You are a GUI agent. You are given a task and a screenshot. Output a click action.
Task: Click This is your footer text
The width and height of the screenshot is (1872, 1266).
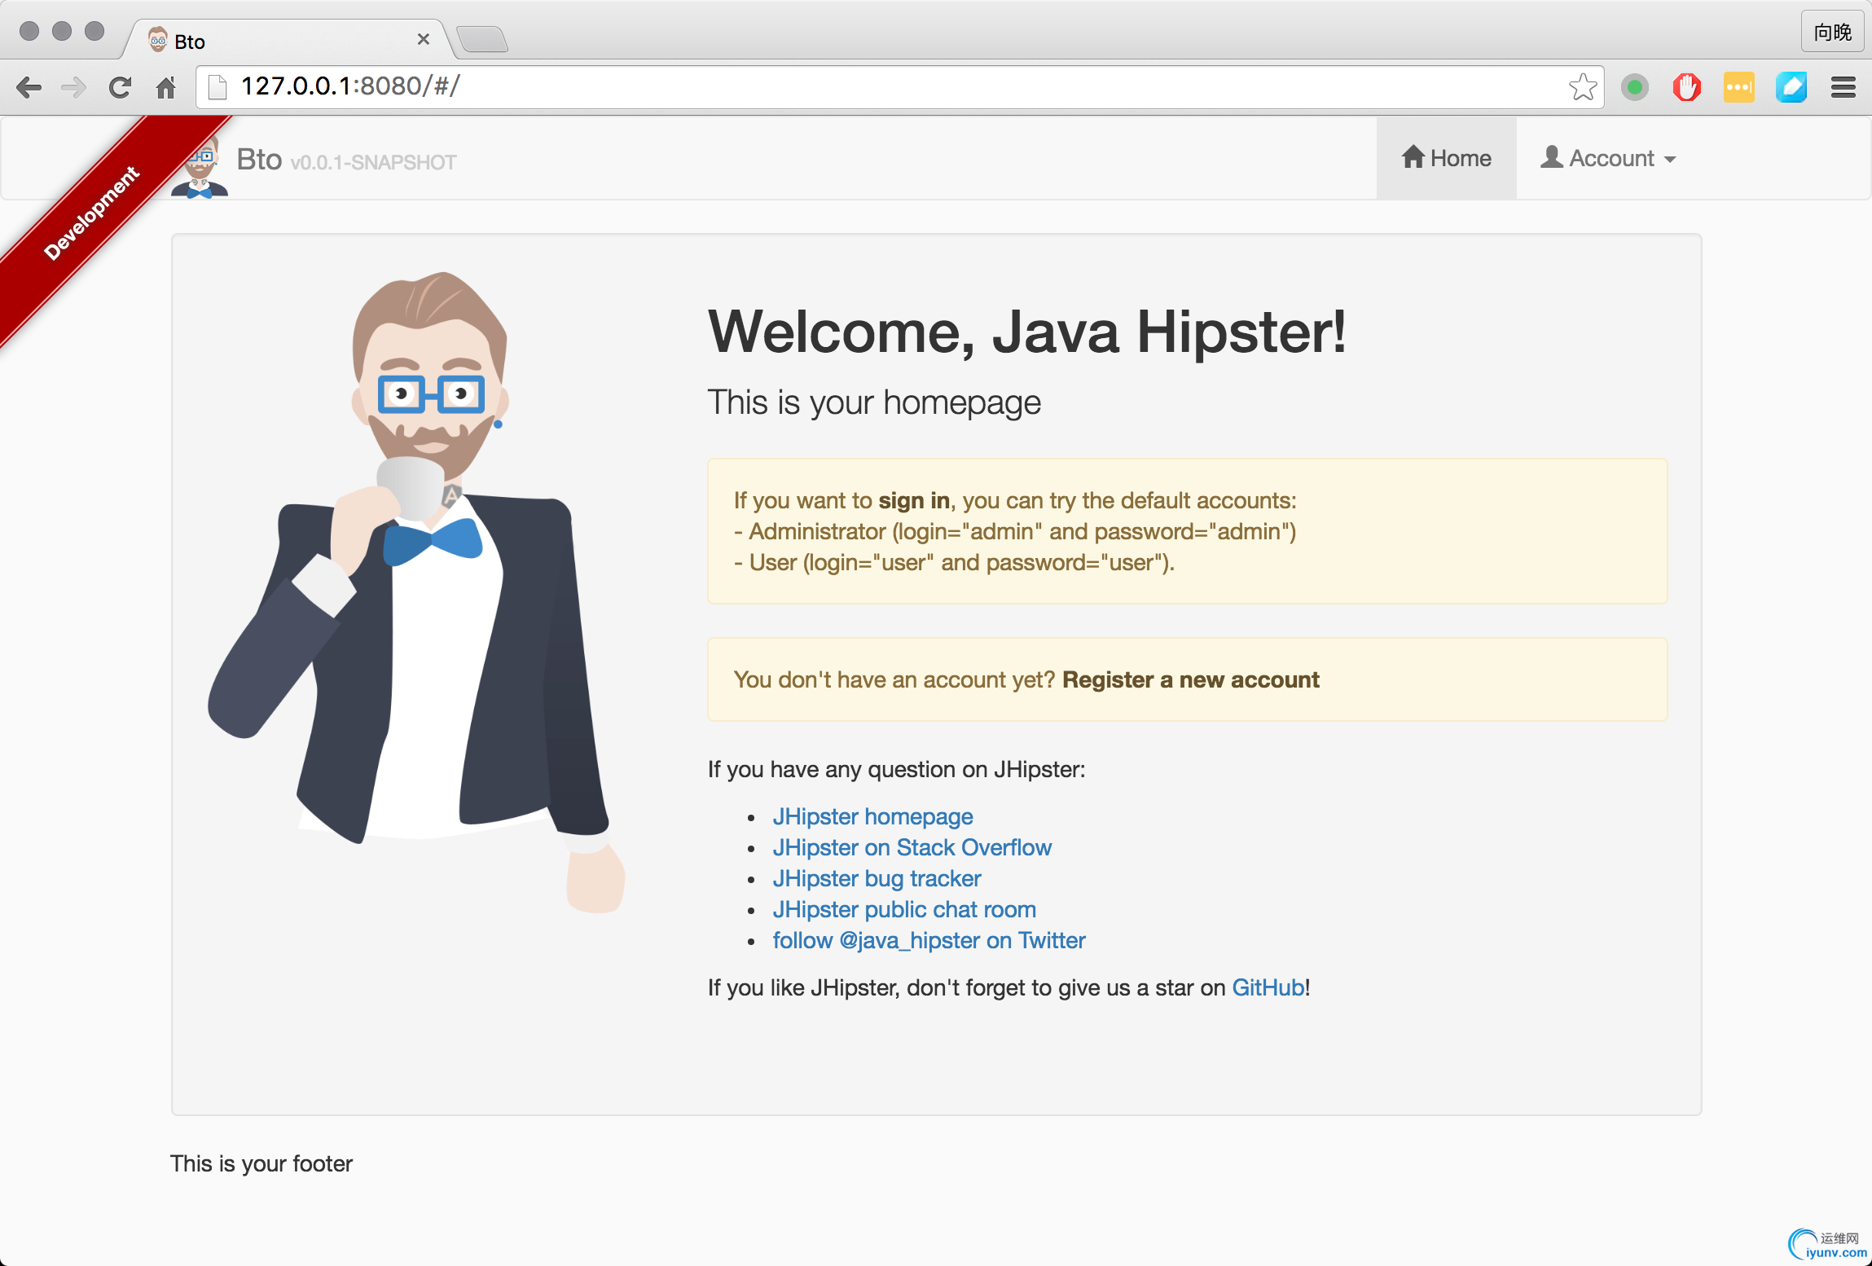coord(261,1163)
